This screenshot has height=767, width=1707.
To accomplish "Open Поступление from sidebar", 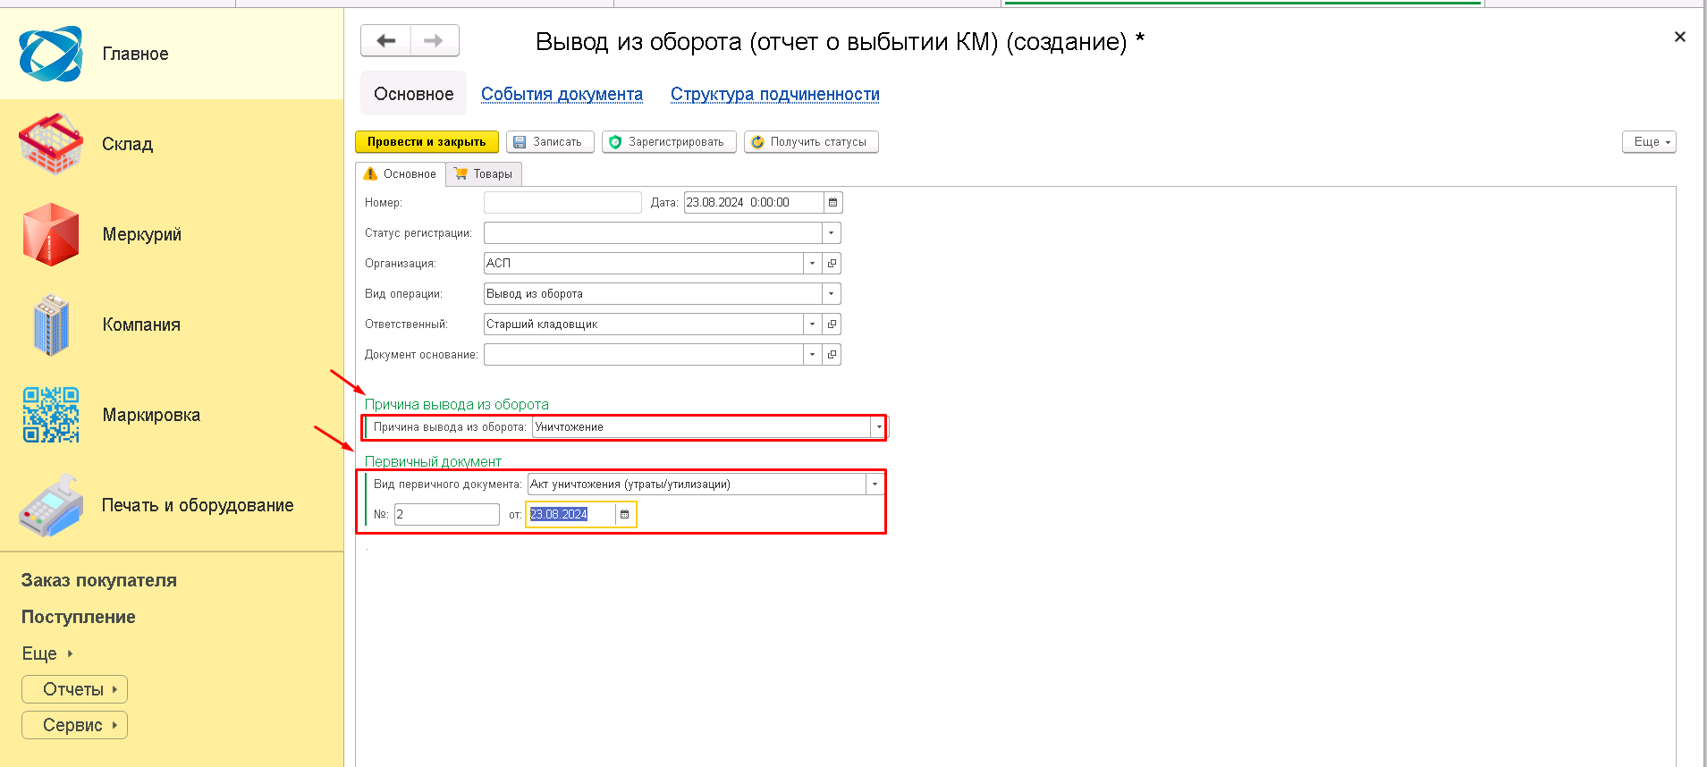I will click(79, 617).
